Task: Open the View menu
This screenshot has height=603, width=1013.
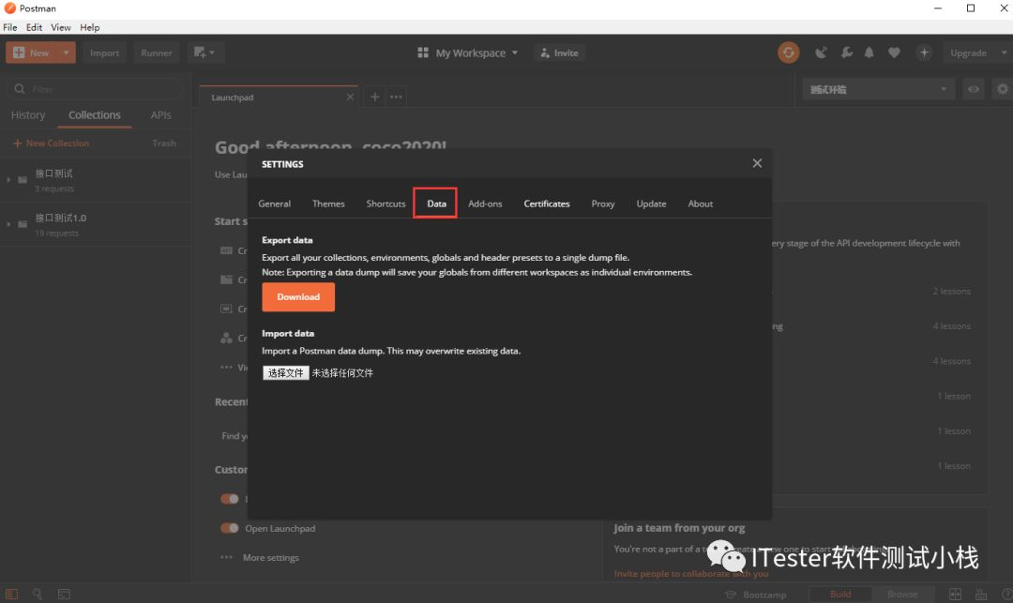Action: click(x=61, y=27)
